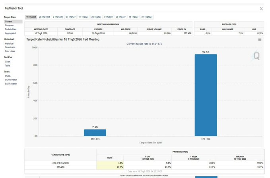
Task: Switch to the 28 Thg727 meeting tab
Action: click(121, 17)
